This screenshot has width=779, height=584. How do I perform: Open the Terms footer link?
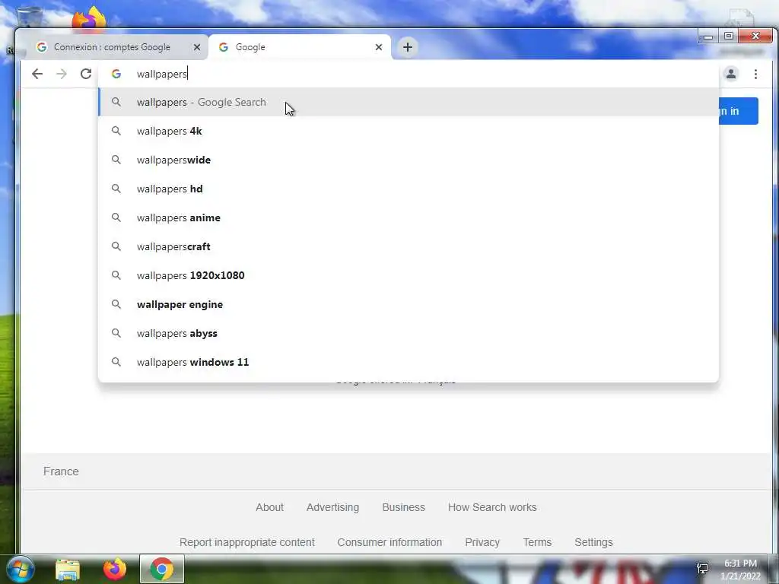[x=537, y=542]
